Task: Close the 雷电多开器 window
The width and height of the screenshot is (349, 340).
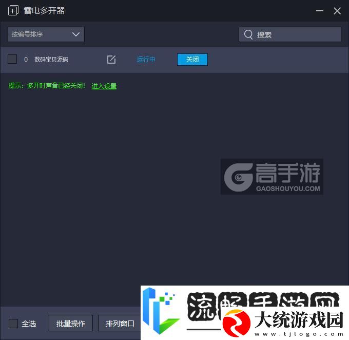Action: (x=337, y=11)
